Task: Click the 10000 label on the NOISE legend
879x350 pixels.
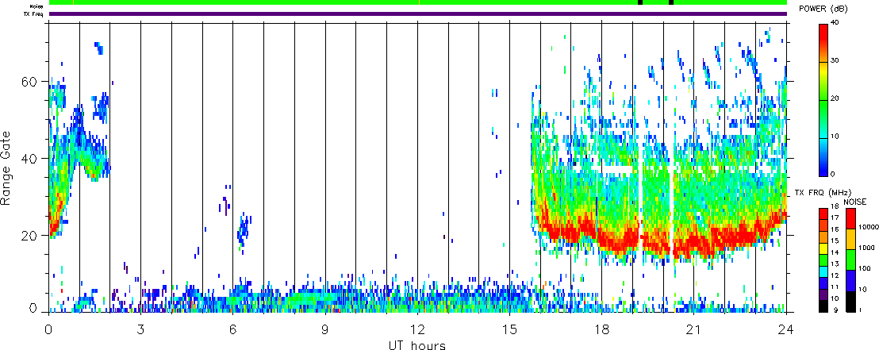Action: (x=867, y=226)
